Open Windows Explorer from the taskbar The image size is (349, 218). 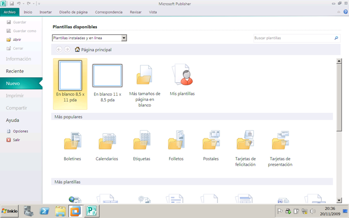(61, 211)
